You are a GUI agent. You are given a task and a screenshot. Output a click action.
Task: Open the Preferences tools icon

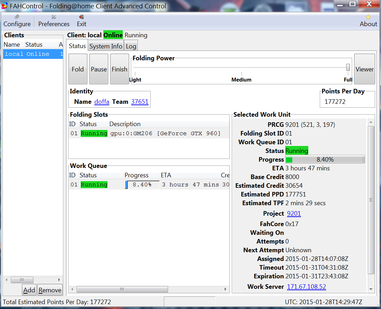[54, 17]
